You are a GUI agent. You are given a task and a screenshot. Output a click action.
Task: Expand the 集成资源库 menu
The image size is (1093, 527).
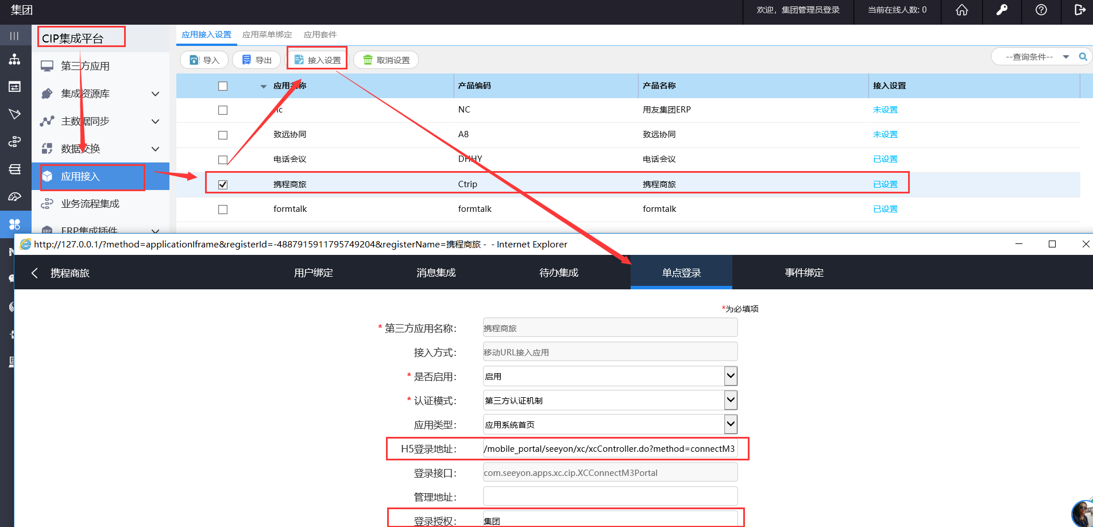click(x=155, y=94)
